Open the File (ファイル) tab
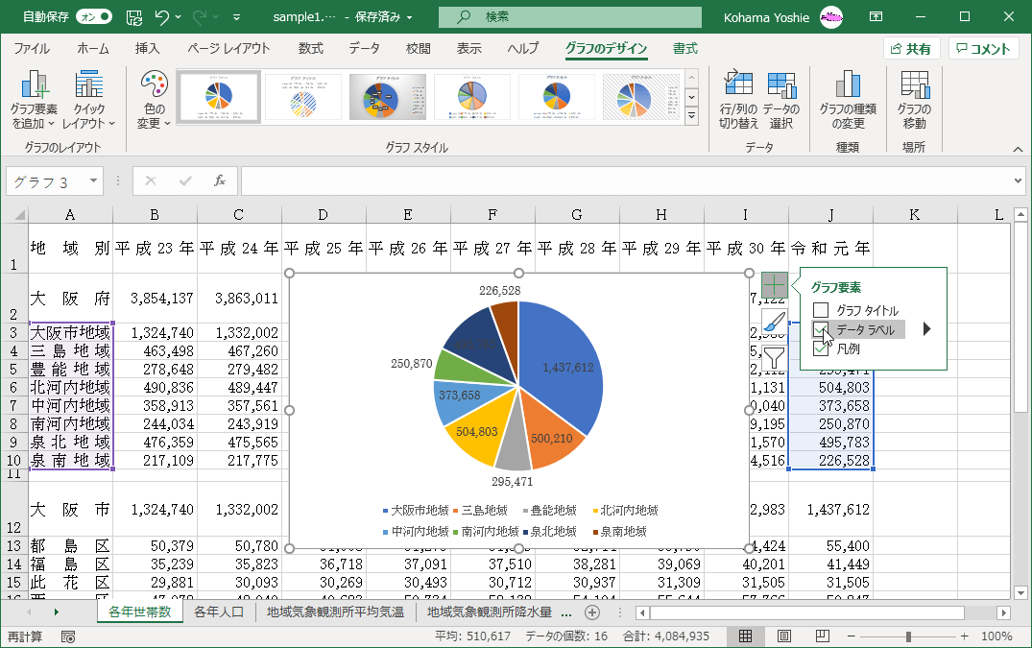 click(x=32, y=49)
